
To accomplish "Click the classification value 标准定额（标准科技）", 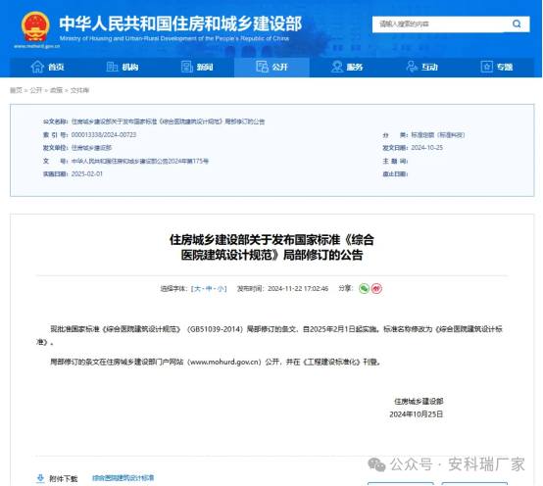I will [x=438, y=135].
